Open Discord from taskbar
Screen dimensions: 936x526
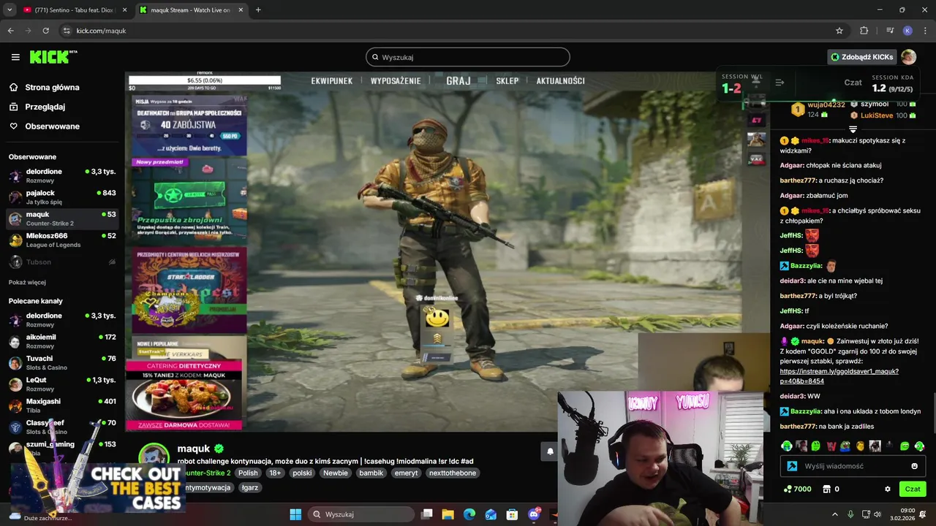click(x=534, y=514)
